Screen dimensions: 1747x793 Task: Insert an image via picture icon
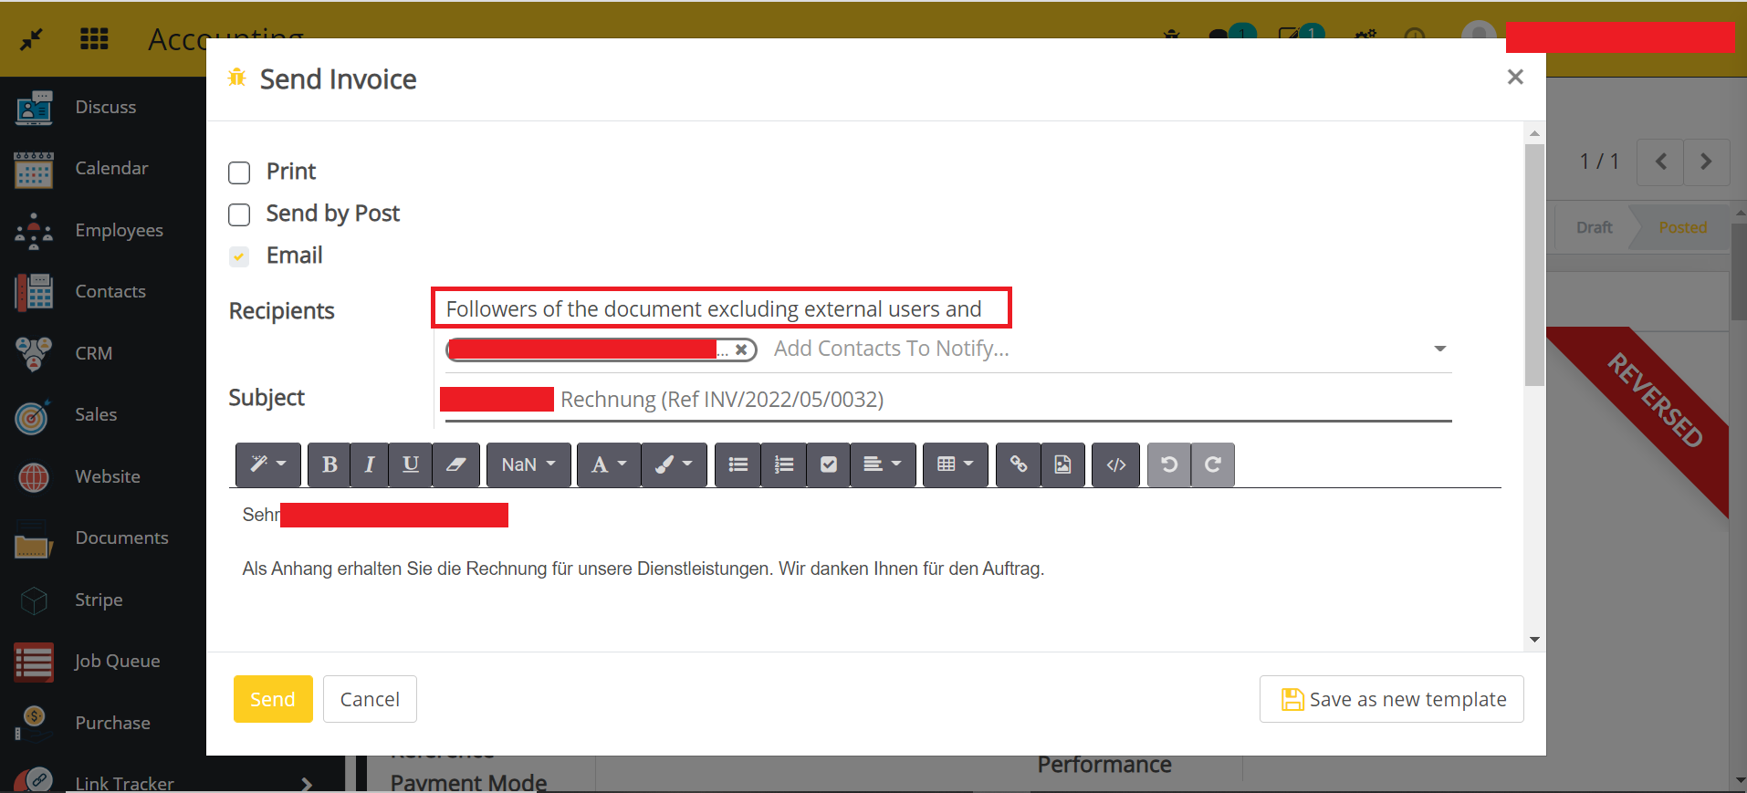point(1062,464)
